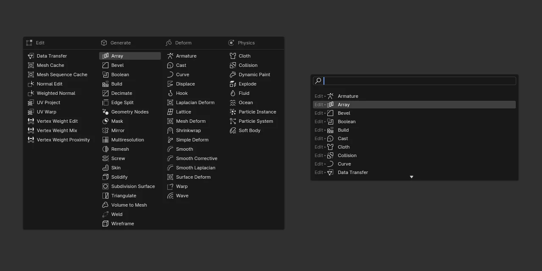Image resolution: width=542 pixels, height=271 pixels.
Task: Click the Lattice deform icon
Action: 170,112
